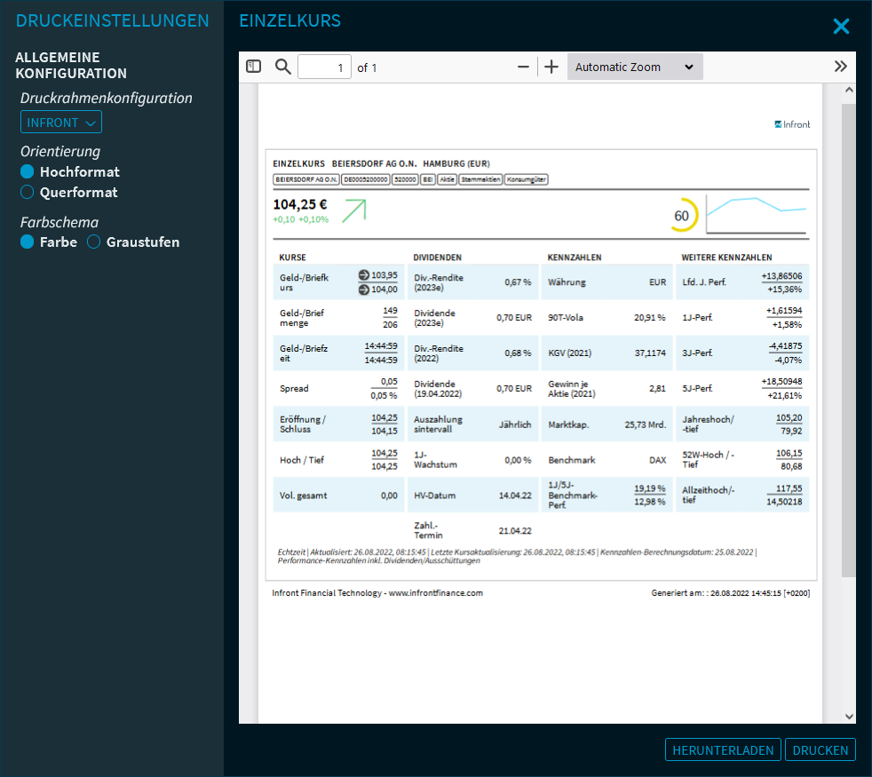Click the page number input field
Image resolution: width=872 pixels, height=777 pixels.
[324, 67]
